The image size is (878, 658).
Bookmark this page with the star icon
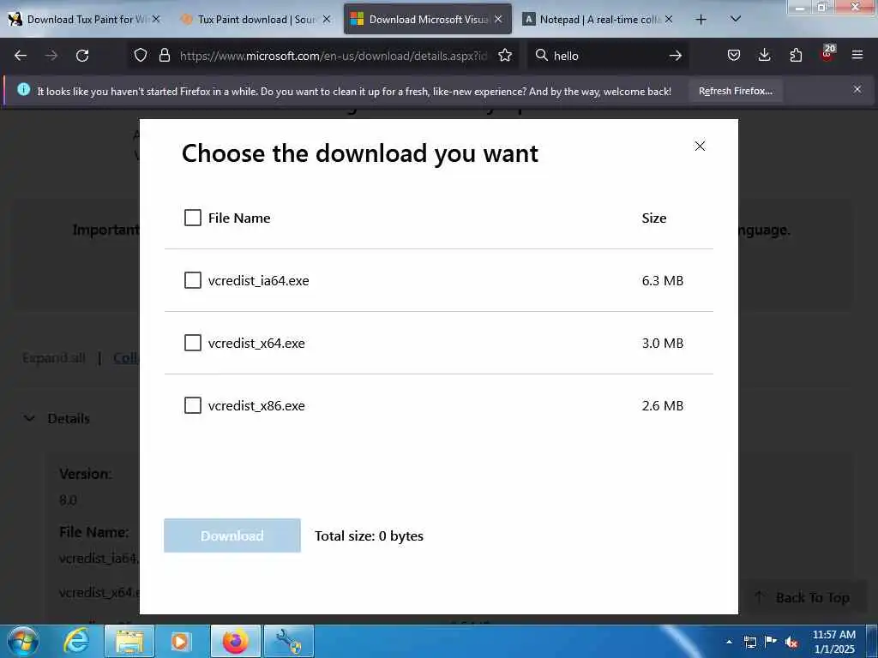pyautogui.click(x=505, y=56)
